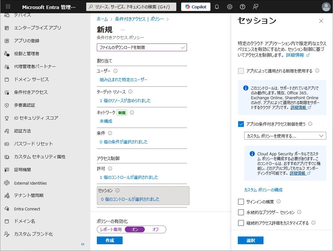Open 認証方法 in the sidebar

[x=22, y=131]
